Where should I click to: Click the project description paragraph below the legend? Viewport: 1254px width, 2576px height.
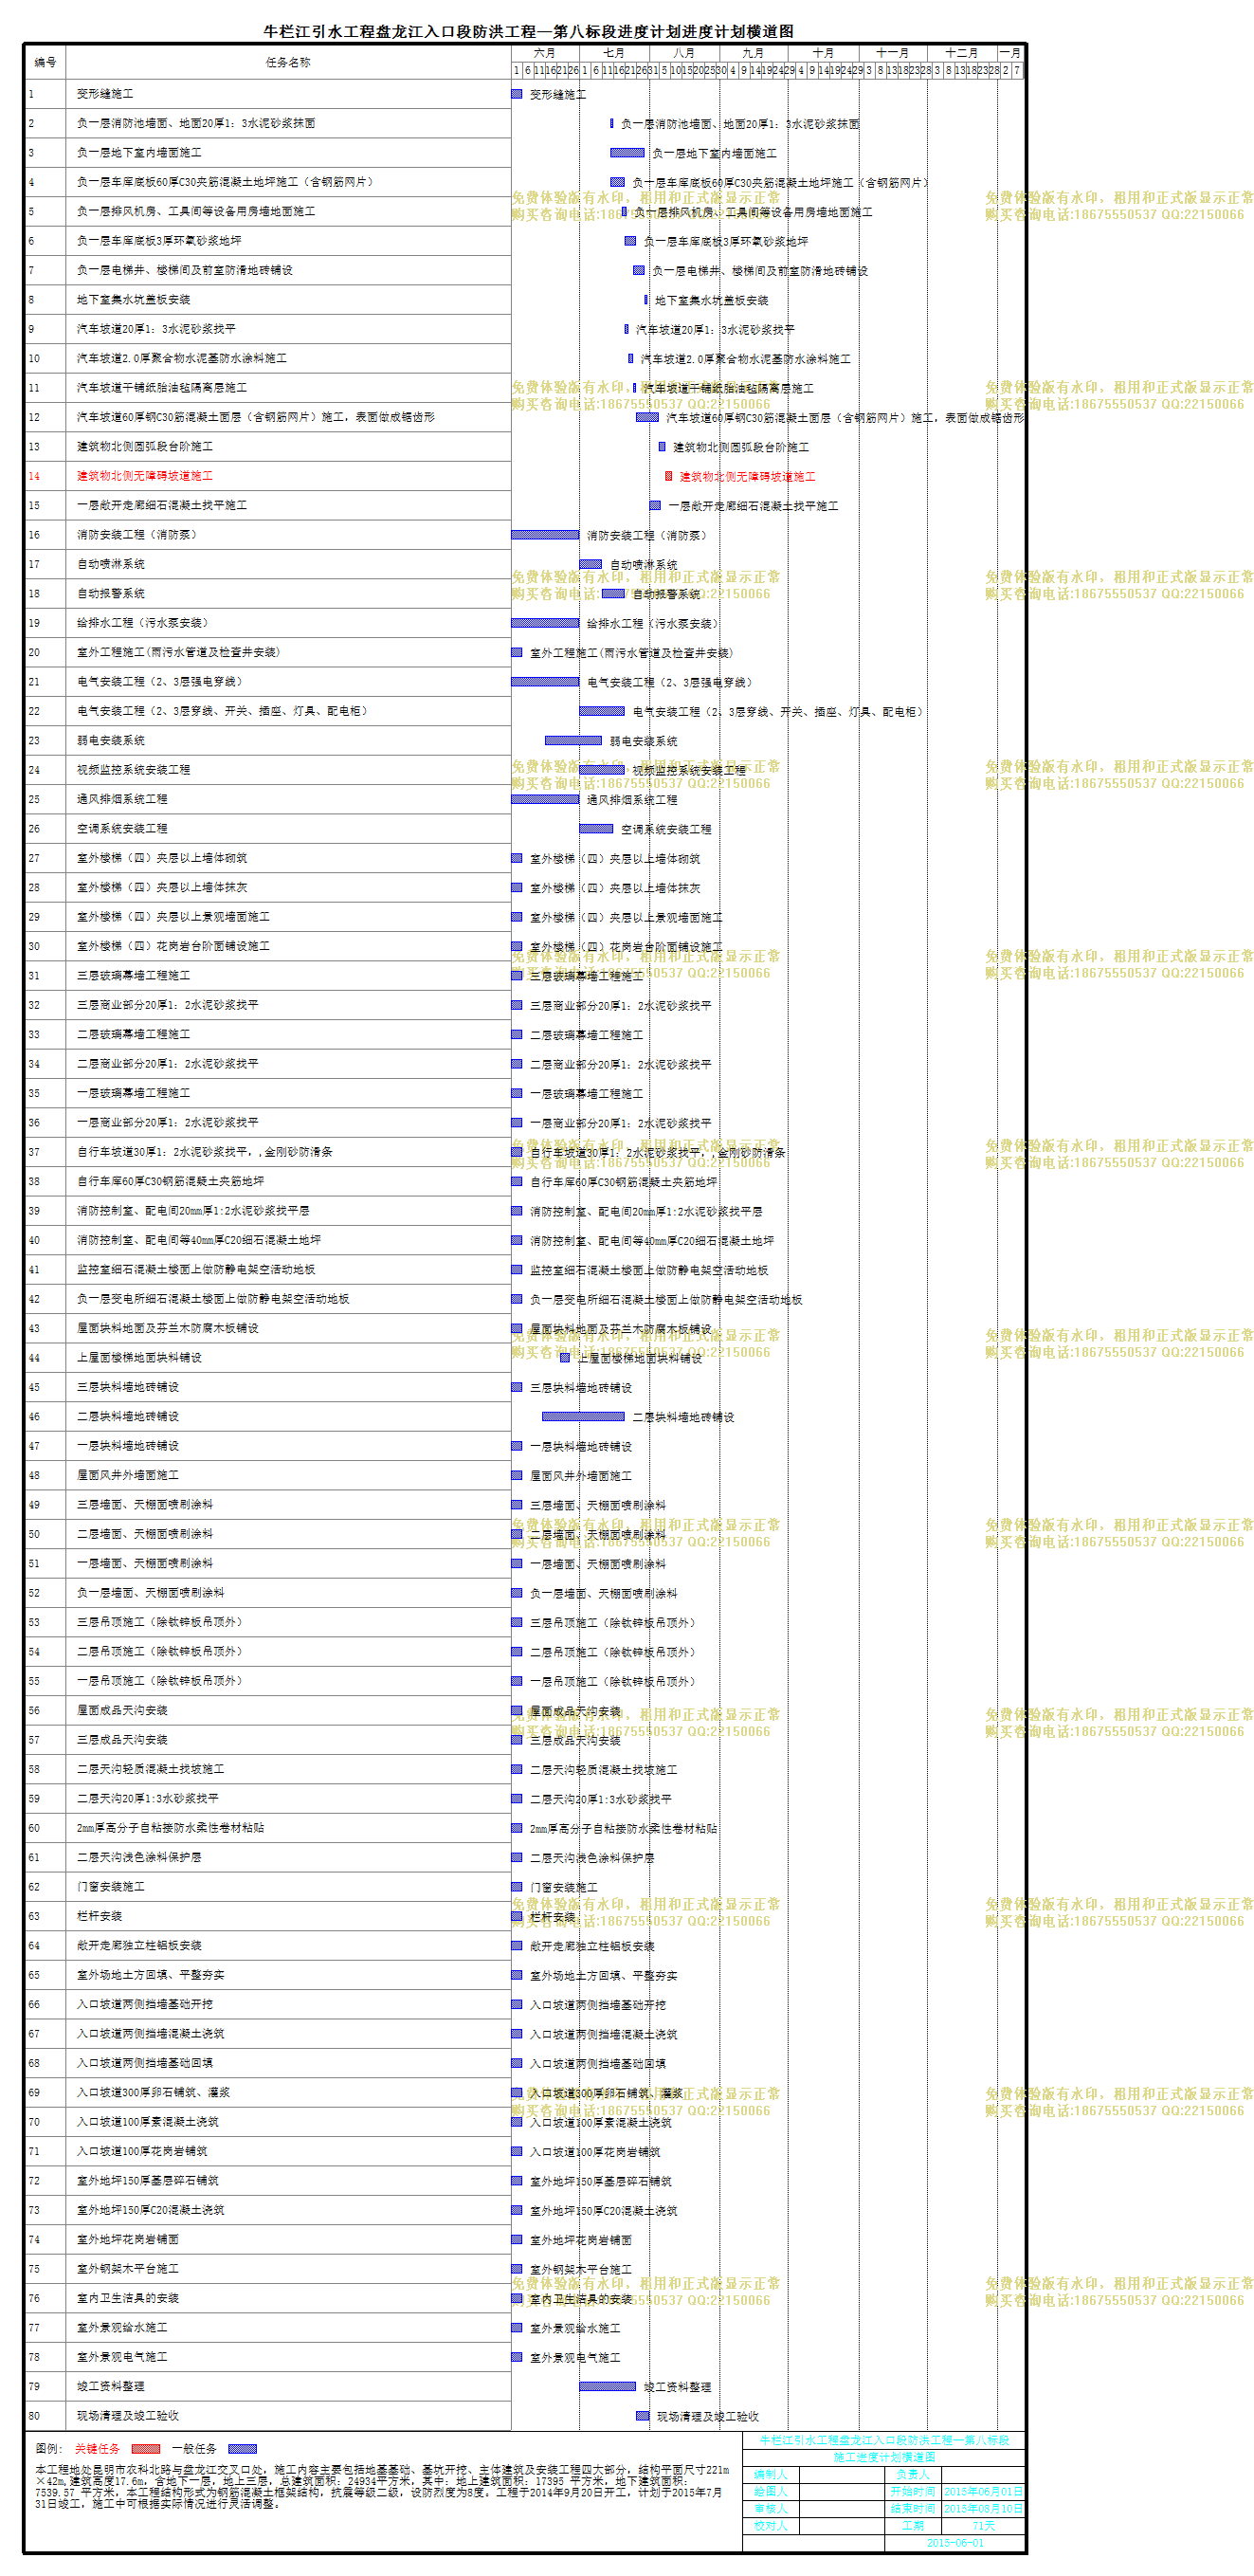383,2486
